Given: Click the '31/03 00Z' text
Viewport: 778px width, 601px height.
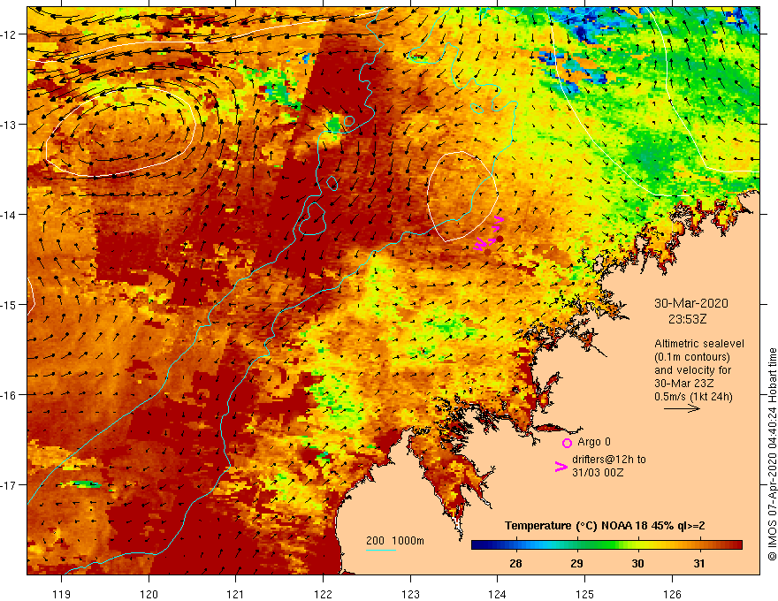Looking at the screenshot, I should [598, 473].
